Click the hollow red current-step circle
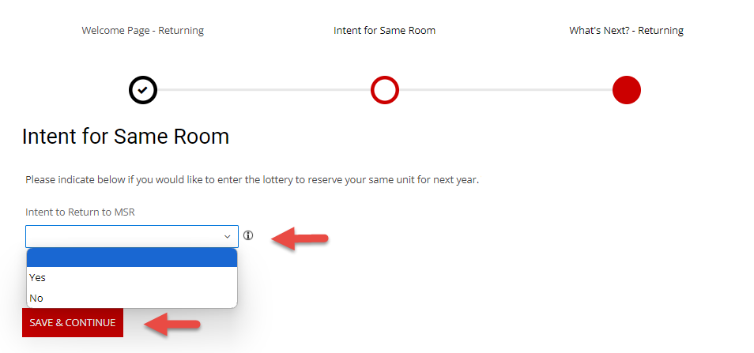This screenshot has height=353, width=754. point(385,90)
